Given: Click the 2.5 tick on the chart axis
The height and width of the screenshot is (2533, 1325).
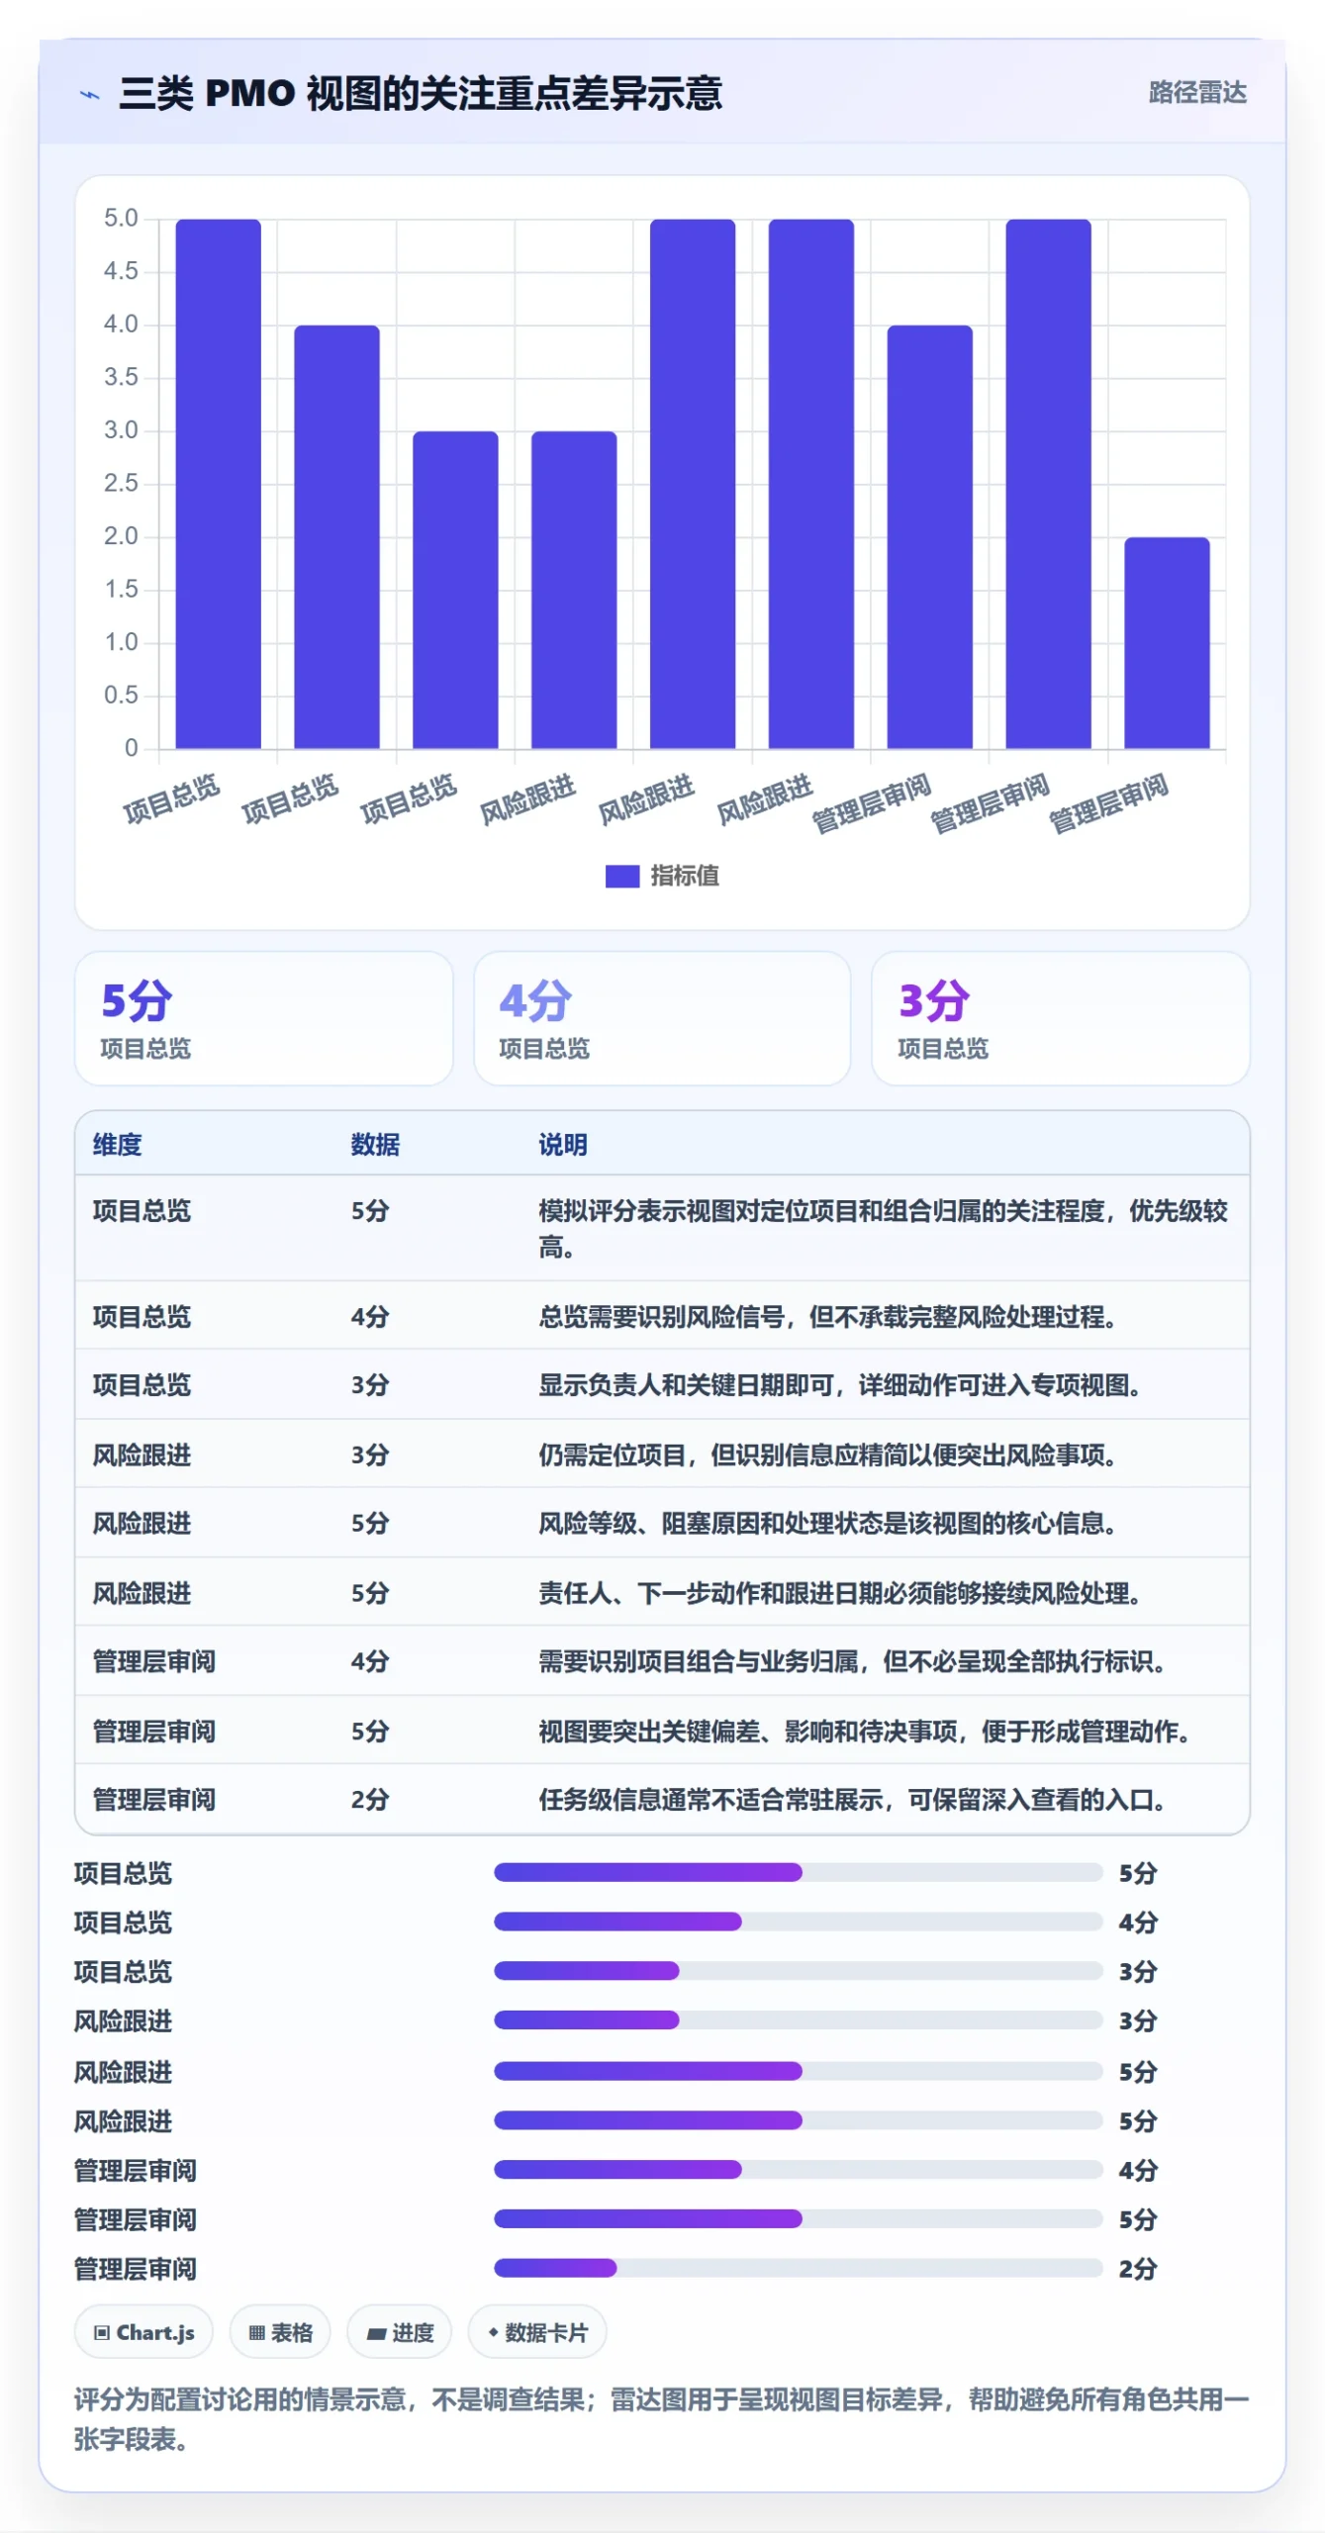Looking at the screenshot, I should [x=121, y=484].
